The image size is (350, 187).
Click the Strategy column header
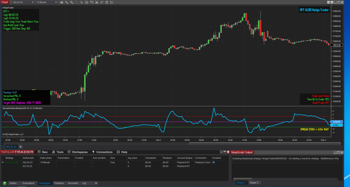pos(9,158)
